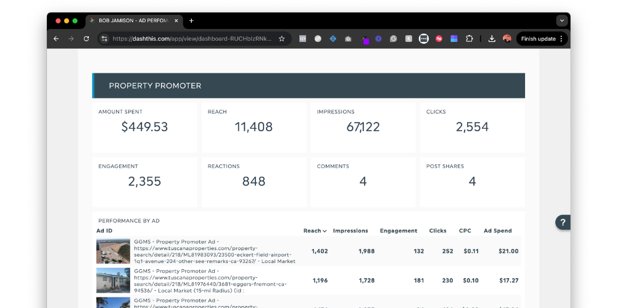Click the CPC column header
This screenshot has width=617, height=308.
click(465, 230)
